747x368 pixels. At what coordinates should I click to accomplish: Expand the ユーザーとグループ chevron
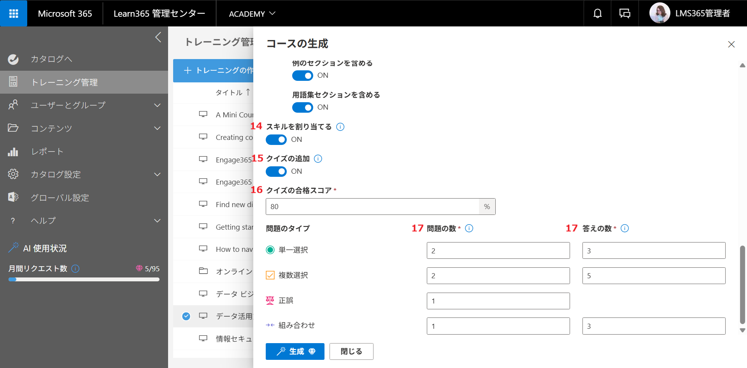157,105
